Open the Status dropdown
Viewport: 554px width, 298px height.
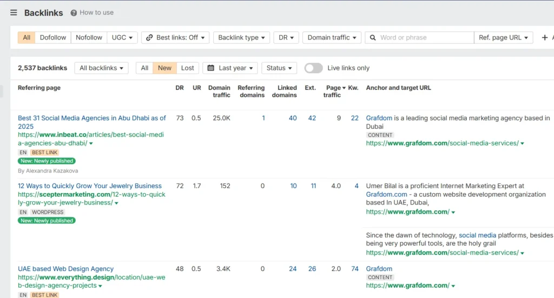point(279,68)
